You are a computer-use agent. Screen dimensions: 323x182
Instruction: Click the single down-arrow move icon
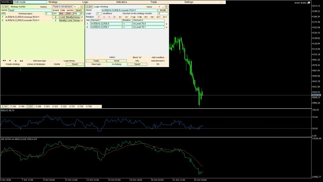10,61
